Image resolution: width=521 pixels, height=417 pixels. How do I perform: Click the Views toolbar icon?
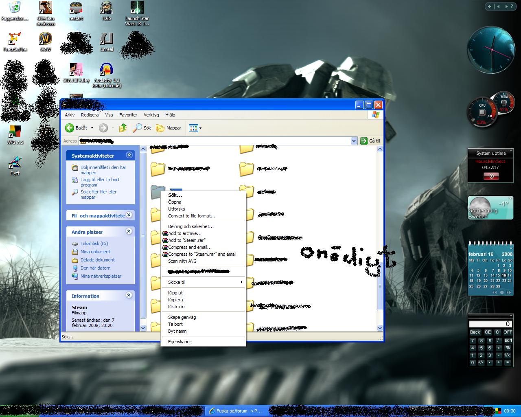(x=193, y=128)
